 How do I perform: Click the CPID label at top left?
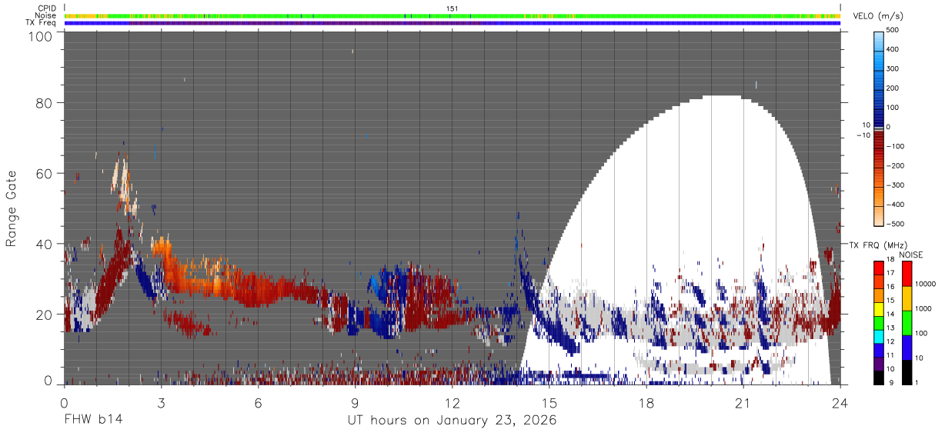48,8
